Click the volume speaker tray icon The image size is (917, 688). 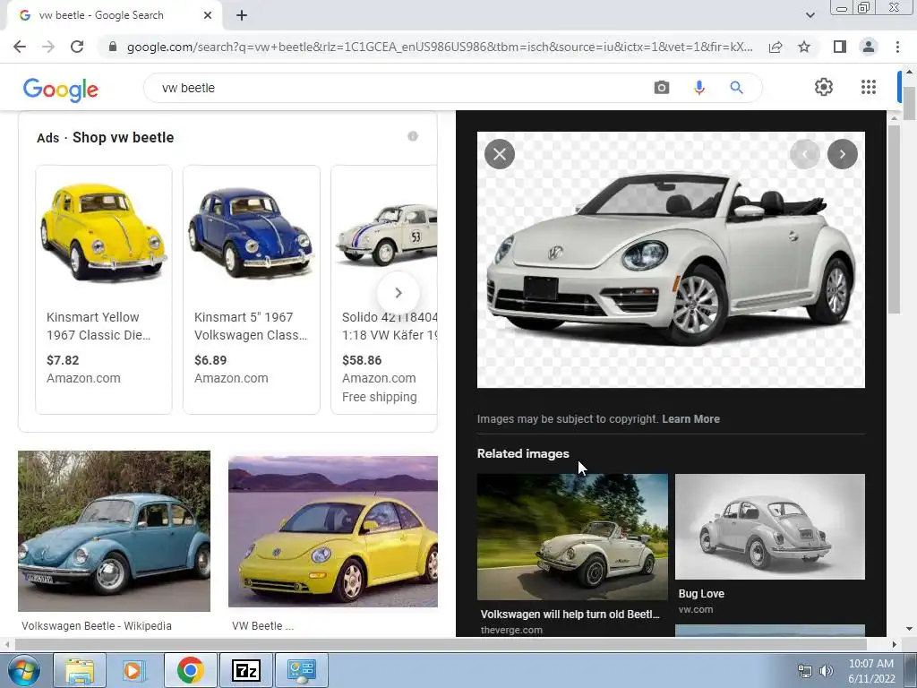[x=827, y=671]
